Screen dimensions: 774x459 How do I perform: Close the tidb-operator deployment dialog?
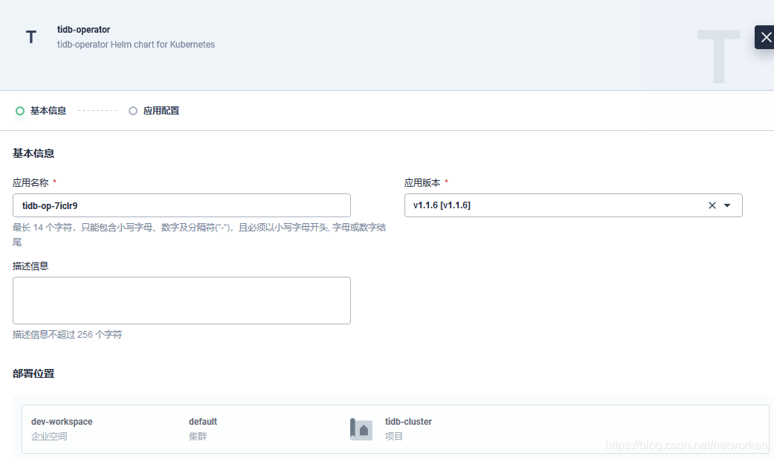pyautogui.click(x=764, y=37)
